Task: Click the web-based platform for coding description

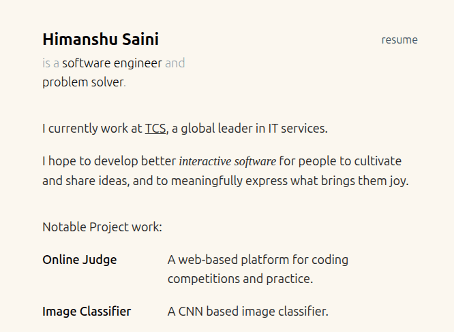Action: 258,260
